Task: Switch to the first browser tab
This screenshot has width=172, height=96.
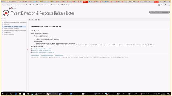Action: (3, 2)
